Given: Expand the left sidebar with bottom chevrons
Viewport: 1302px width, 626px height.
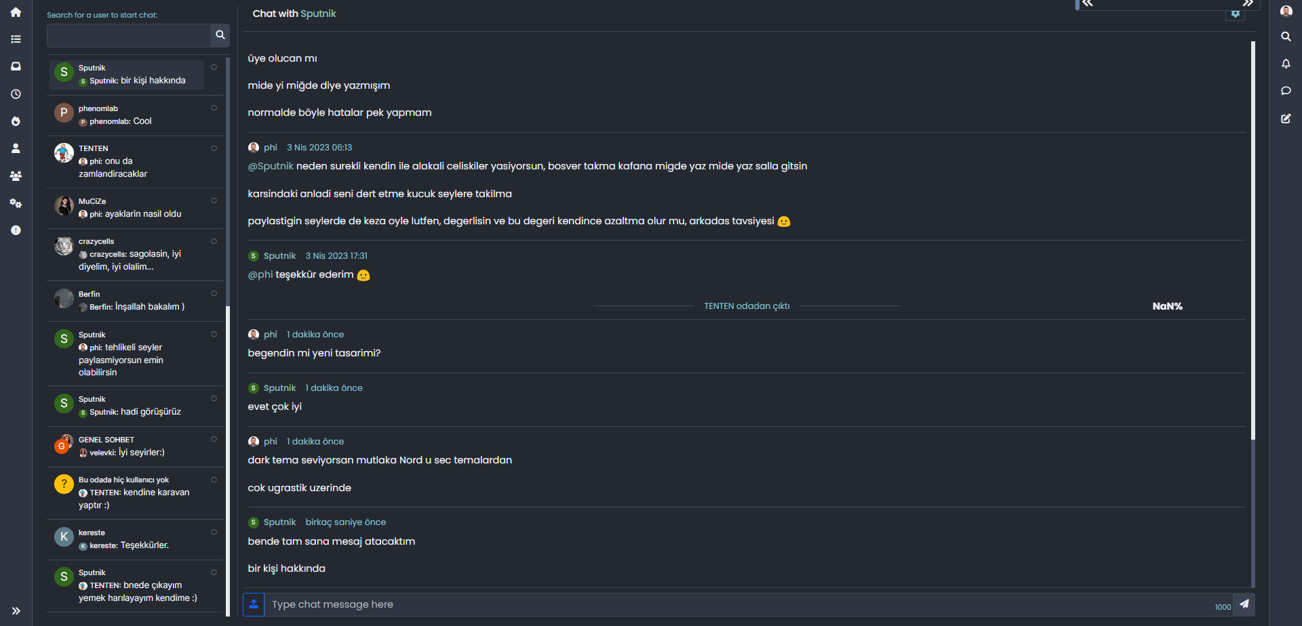Looking at the screenshot, I should (x=16, y=611).
